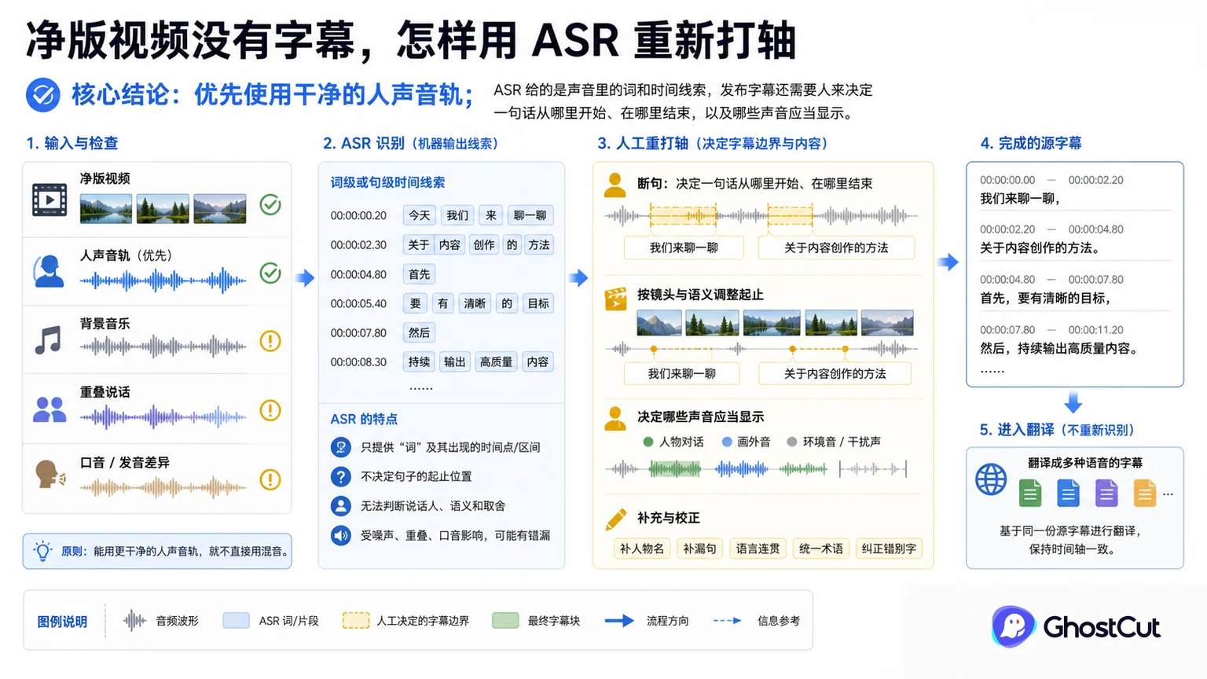Image resolution: width=1207 pixels, height=679 pixels.
Task: Click the orange document icon under 翻译成多种语言的字幕
Action: click(x=1145, y=493)
